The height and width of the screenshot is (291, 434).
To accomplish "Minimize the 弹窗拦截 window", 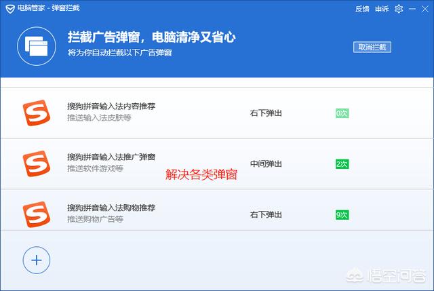I will click(x=412, y=9).
